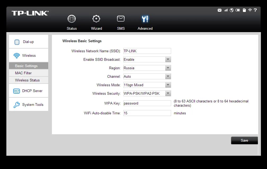The image size is (267, 169).
Task: Click the System Tools wrench icon
Action: tap(16, 105)
